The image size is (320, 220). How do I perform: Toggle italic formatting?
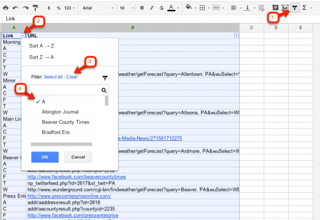(x=152, y=8)
